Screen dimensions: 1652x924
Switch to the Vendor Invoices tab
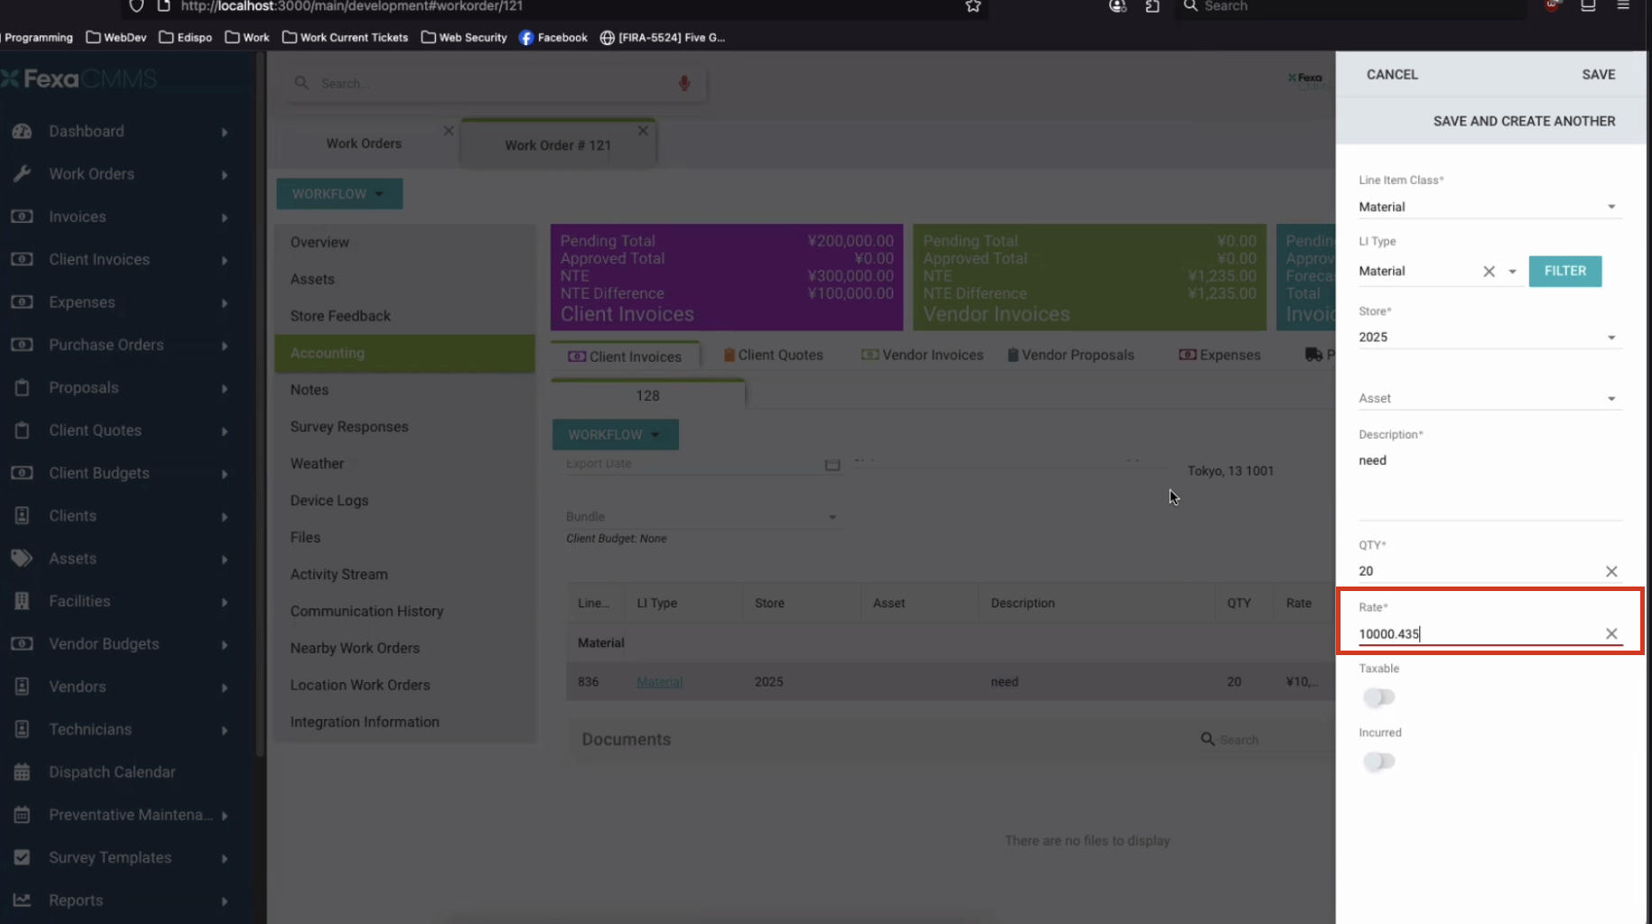[x=923, y=356]
